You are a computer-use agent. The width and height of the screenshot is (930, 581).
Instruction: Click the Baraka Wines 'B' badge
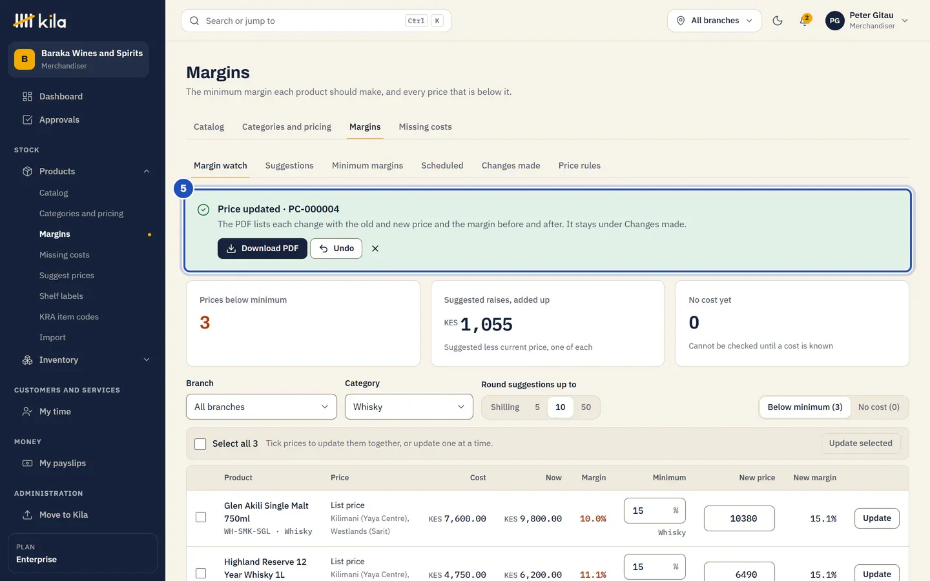(25, 59)
